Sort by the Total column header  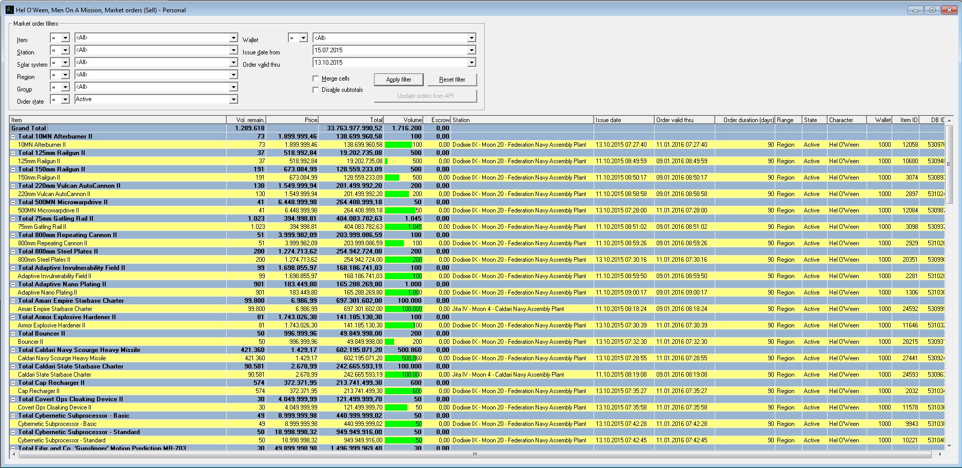[x=351, y=120]
